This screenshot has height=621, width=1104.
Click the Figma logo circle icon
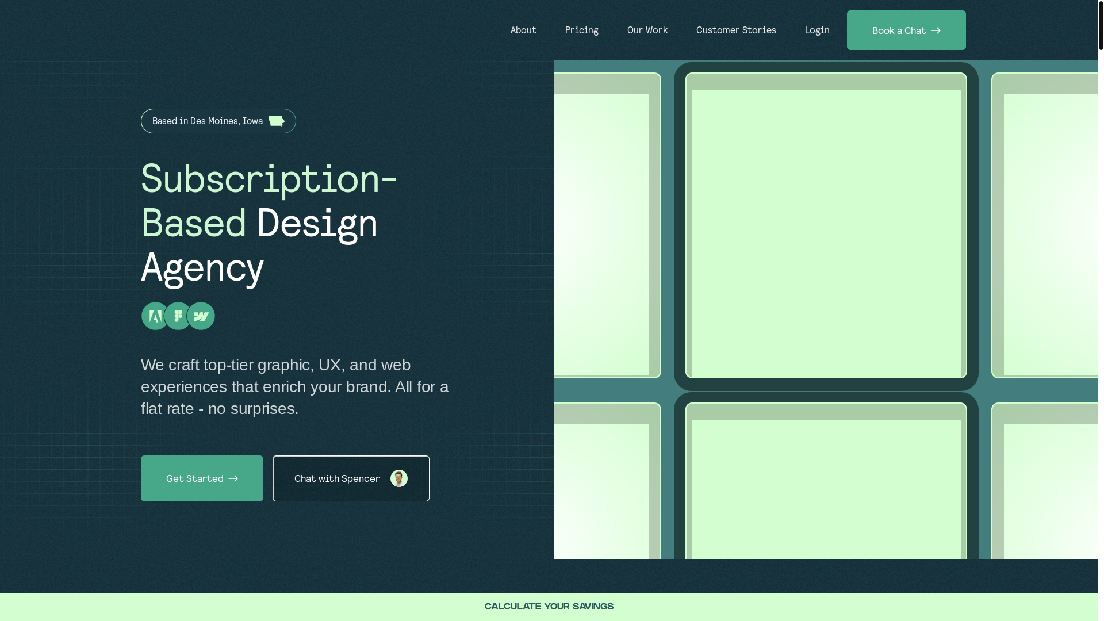178,316
